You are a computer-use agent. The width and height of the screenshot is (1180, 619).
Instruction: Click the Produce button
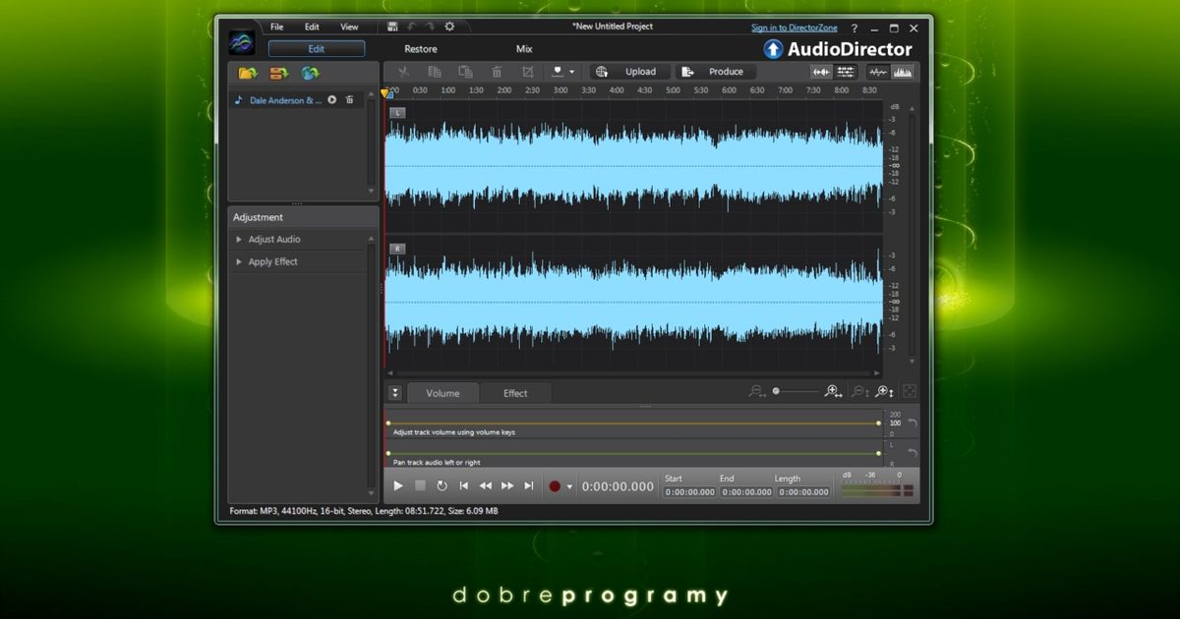pos(717,72)
